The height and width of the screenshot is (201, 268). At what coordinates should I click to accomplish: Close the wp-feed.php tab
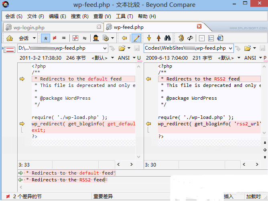pyautogui.click(x=199, y=26)
